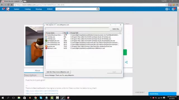Open File Explorer from the taskbar
The height and width of the screenshot is (100, 179).
[x=19, y=98]
